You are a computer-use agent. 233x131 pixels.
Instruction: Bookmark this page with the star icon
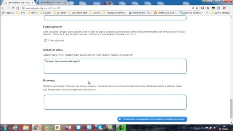pyautogui.click(x=197, y=8)
